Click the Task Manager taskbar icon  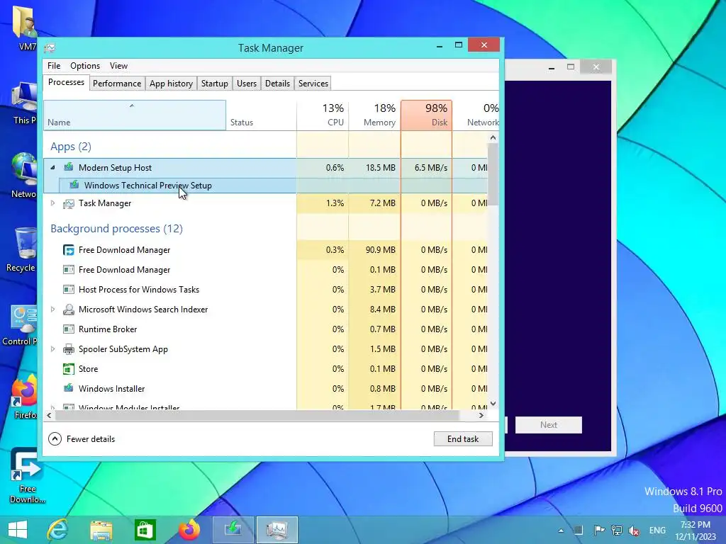pyautogui.click(x=277, y=530)
